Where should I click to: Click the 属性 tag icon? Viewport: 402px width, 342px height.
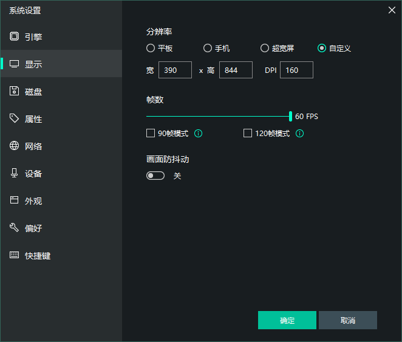pyautogui.click(x=14, y=118)
